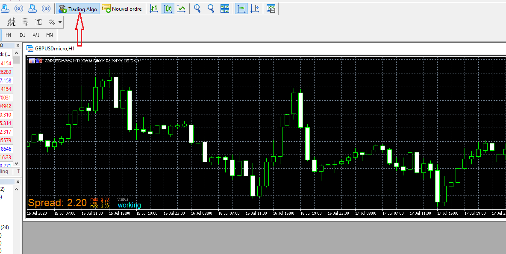
Task: Select the Elliott wave tool icon marked E
Action: 11,22
